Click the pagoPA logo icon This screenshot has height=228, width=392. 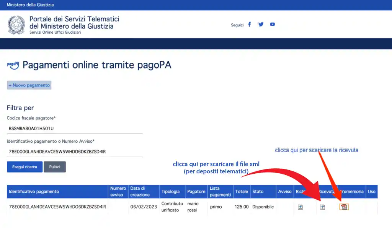coord(13,65)
